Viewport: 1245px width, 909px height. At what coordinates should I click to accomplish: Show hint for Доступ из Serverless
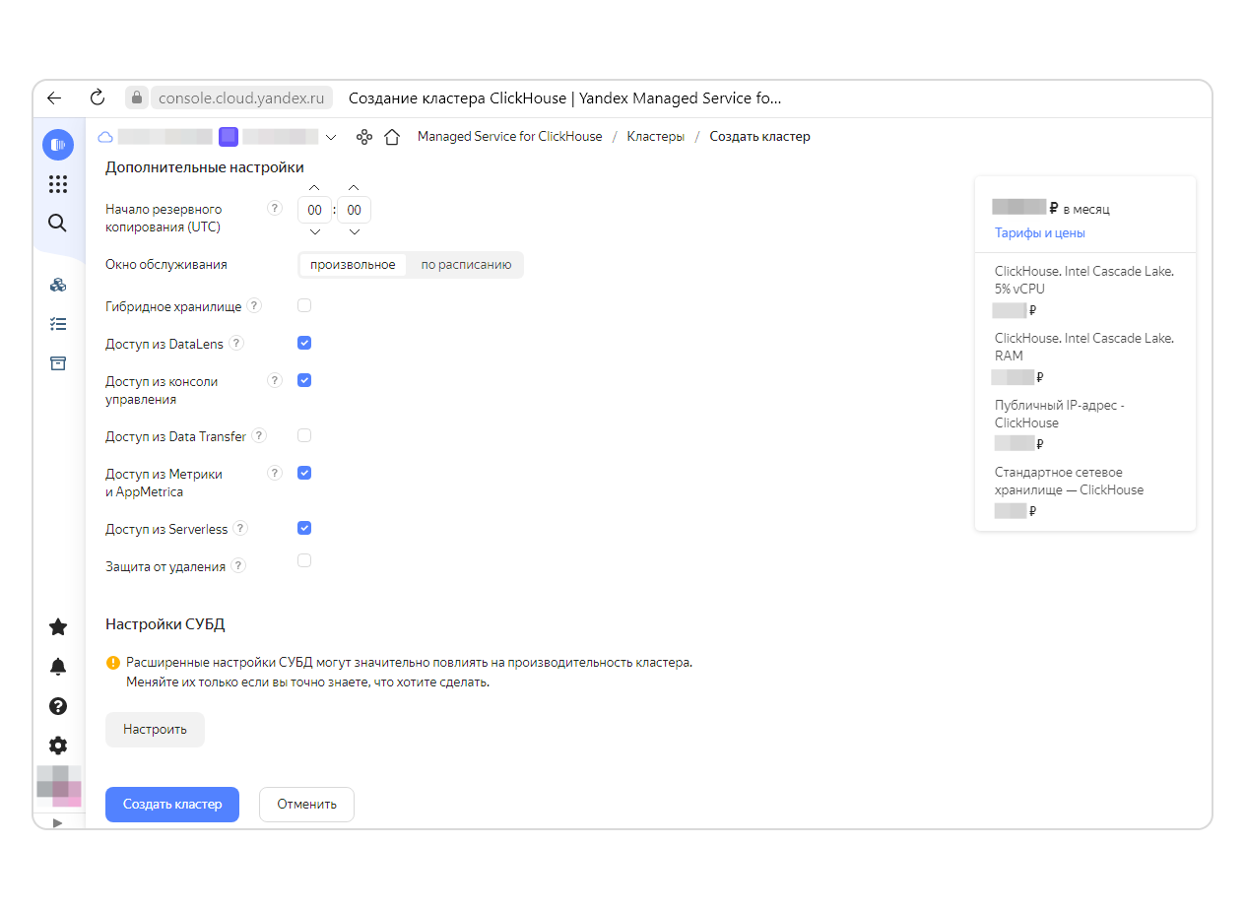[x=240, y=529]
